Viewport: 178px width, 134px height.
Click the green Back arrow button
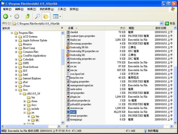click(x=5, y=16)
